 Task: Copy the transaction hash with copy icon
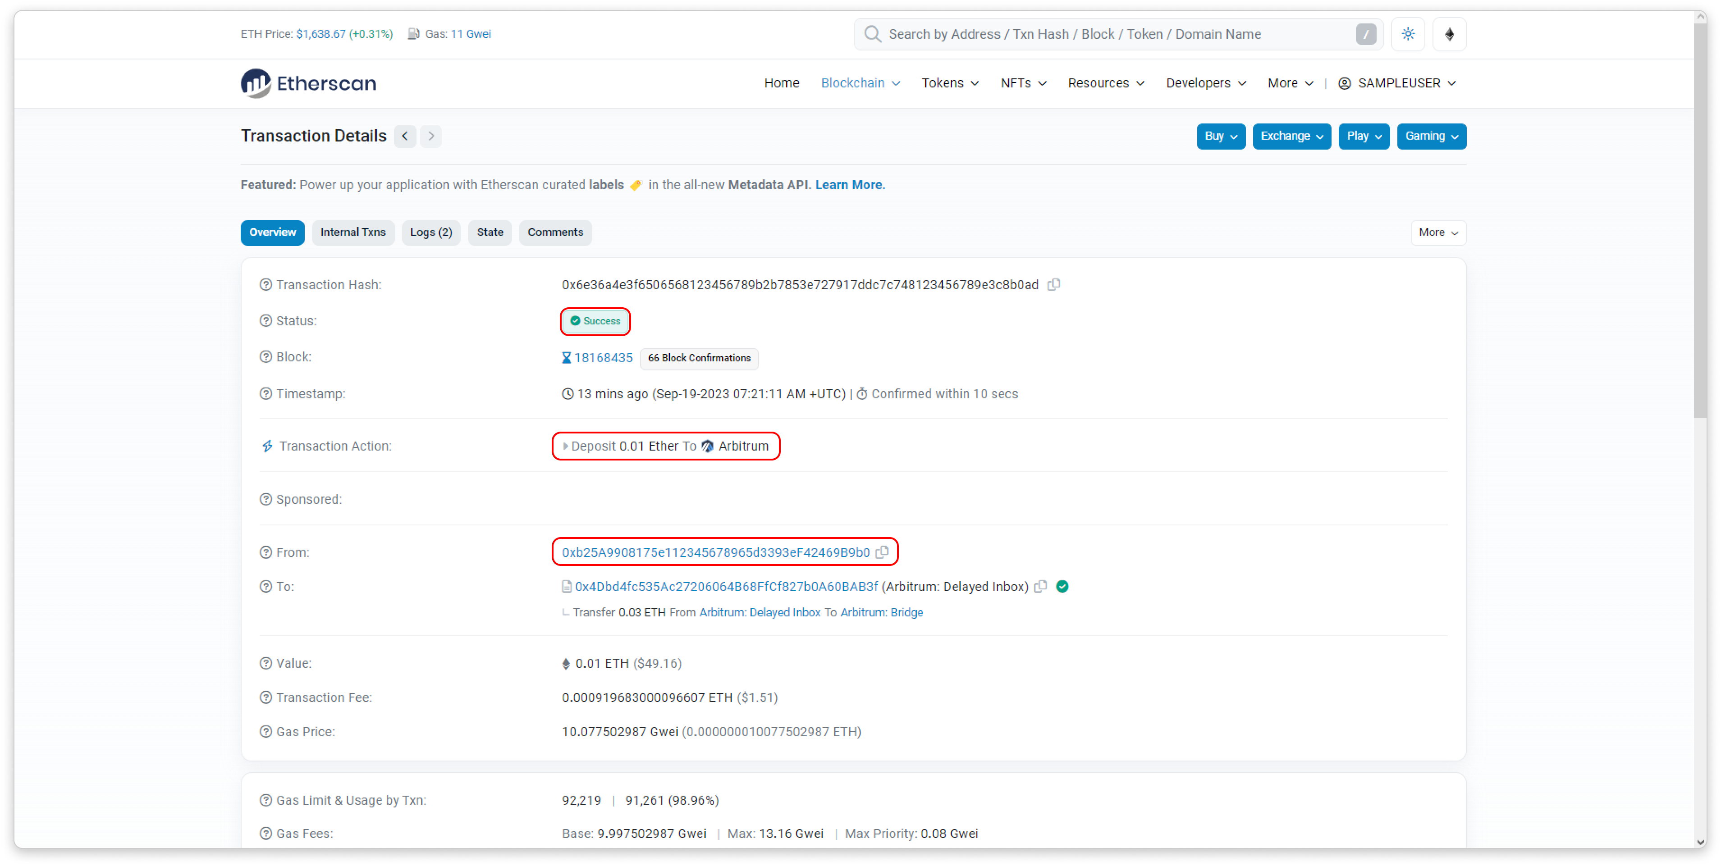click(x=1053, y=285)
